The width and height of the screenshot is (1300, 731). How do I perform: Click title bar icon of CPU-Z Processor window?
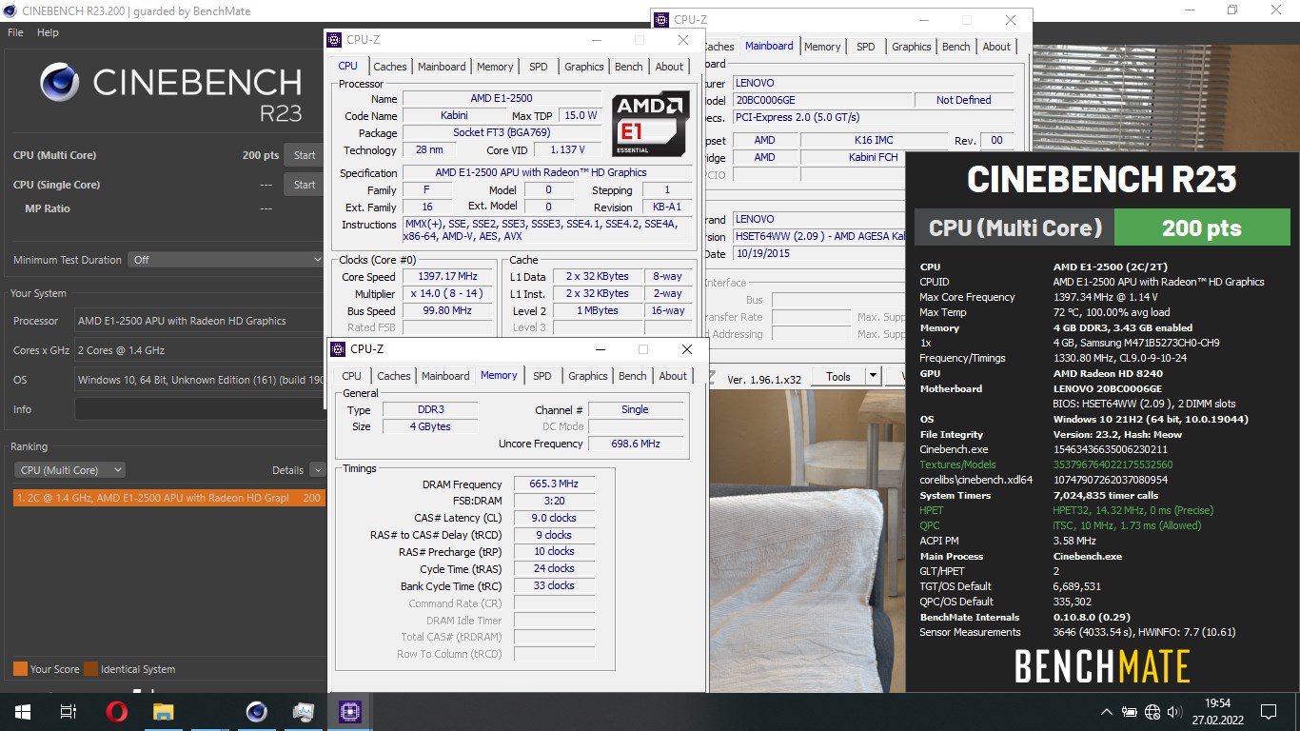(334, 40)
